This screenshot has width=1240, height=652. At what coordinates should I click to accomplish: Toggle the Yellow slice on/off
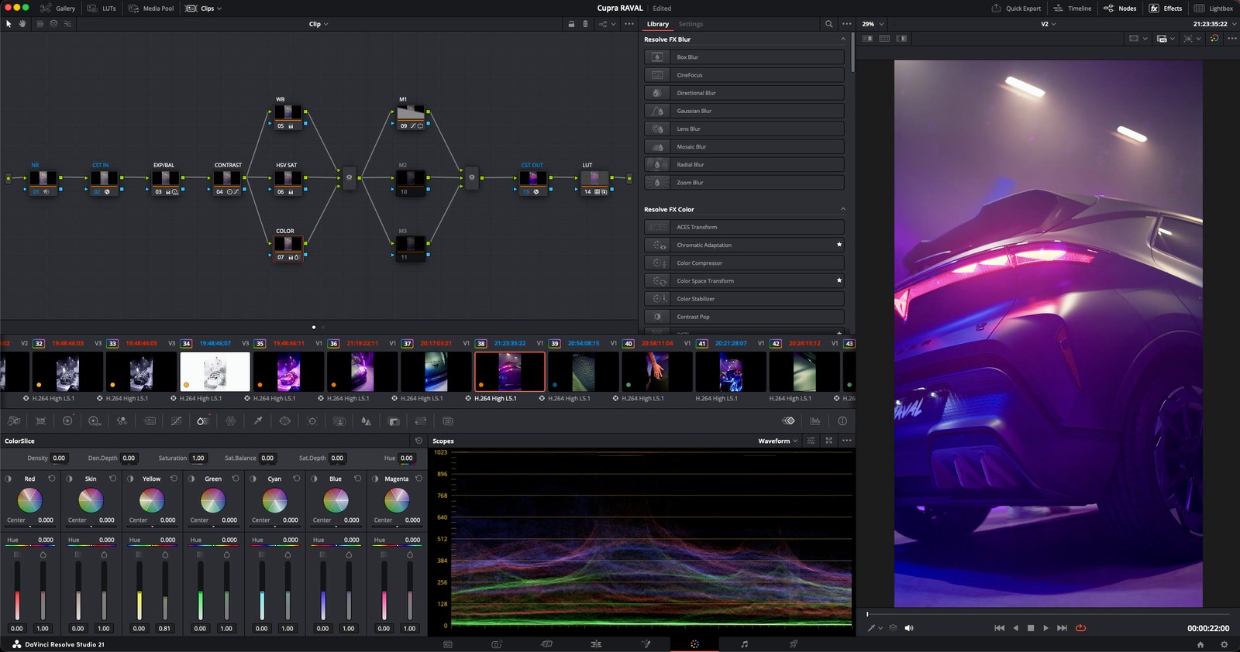pos(130,479)
